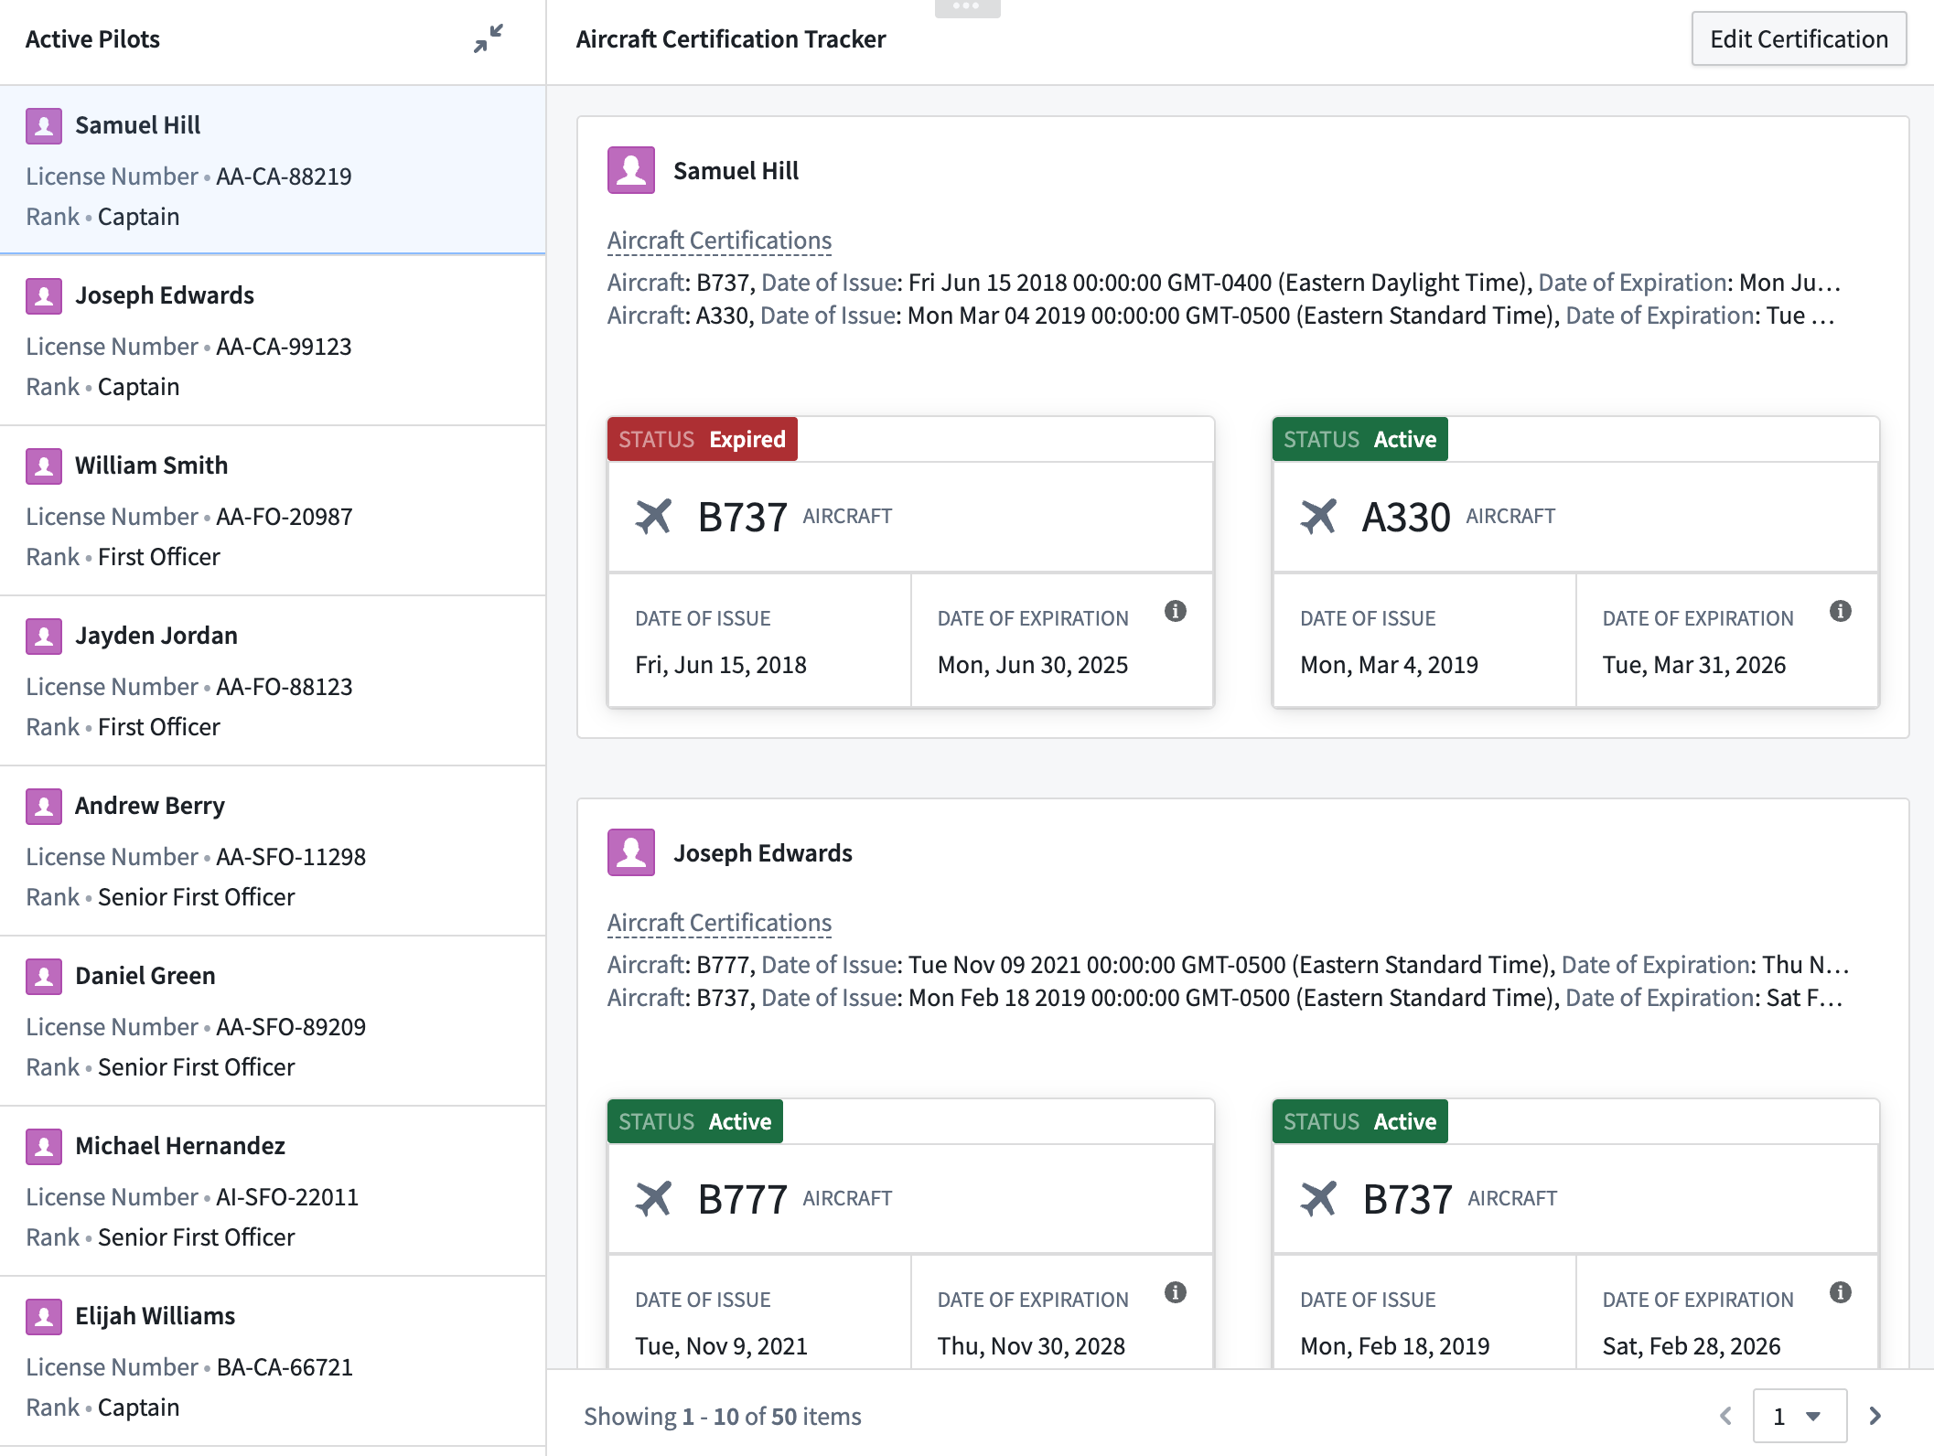The height and width of the screenshot is (1456, 1934).
Task: Open Joseph Edwards' Aircraft Certifications link
Action: (x=719, y=923)
